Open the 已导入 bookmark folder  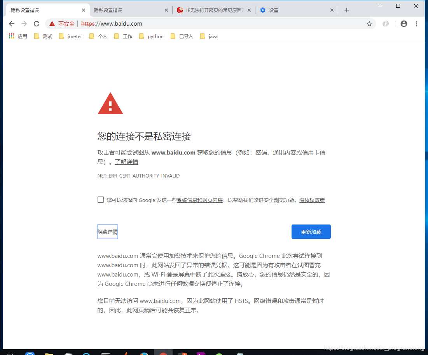pyautogui.click(x=182, y=36)
